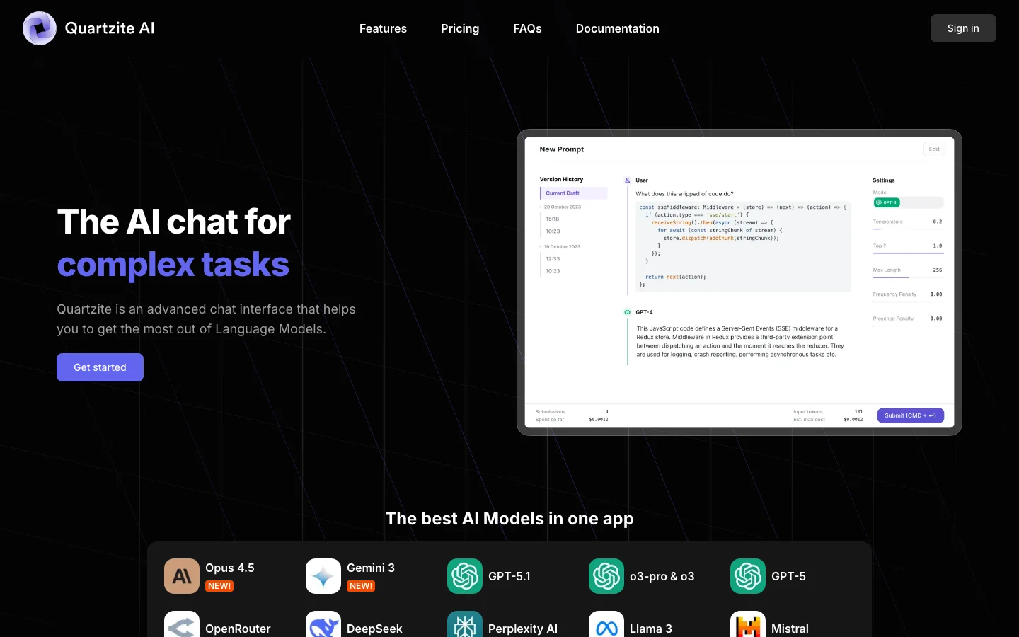This screenshot has width=1019, height=637.
Task: Open Documentation from the nav bar
Action: tap(618, 28)
